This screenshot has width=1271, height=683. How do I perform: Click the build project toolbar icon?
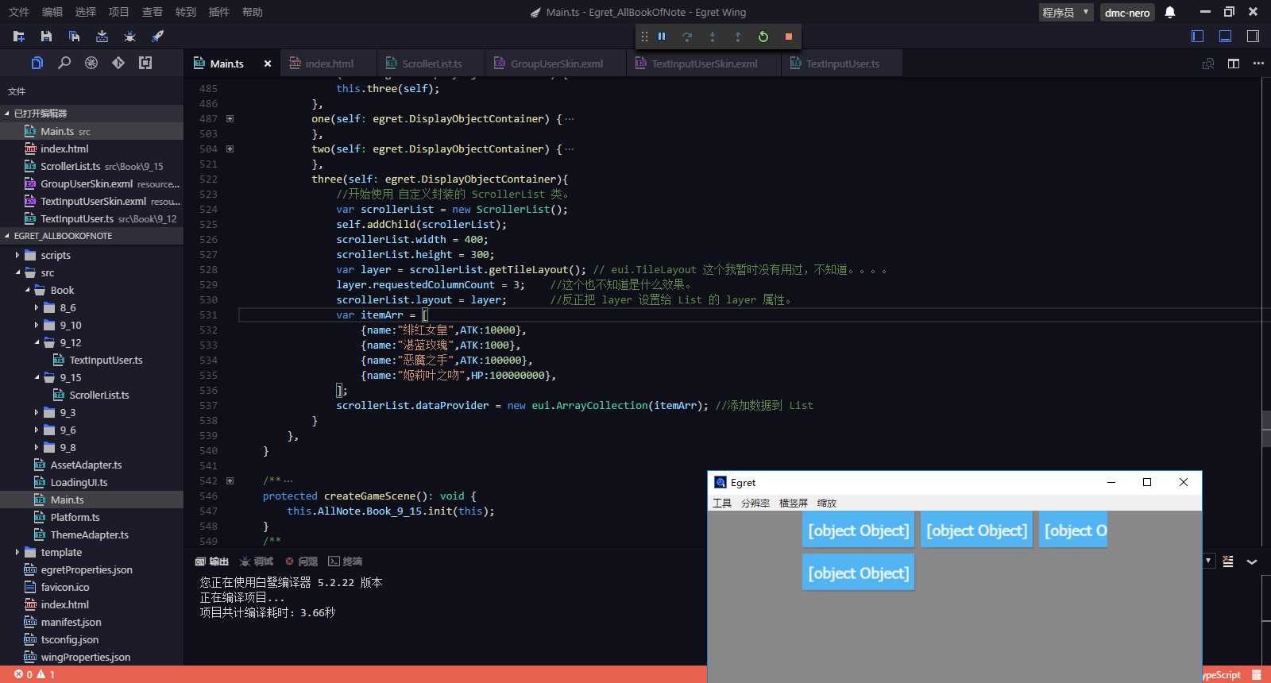click(102, 37)
